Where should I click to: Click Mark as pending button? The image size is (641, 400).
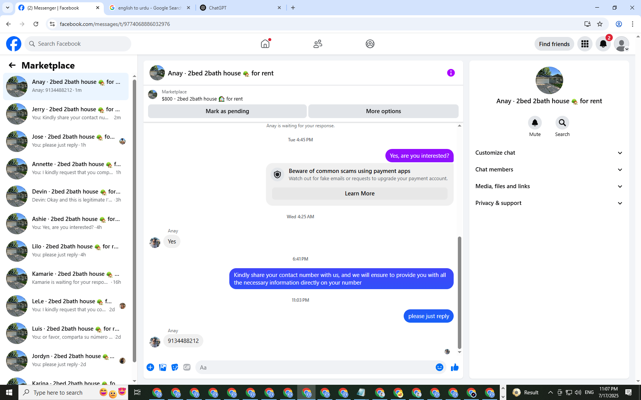[227, 111]
